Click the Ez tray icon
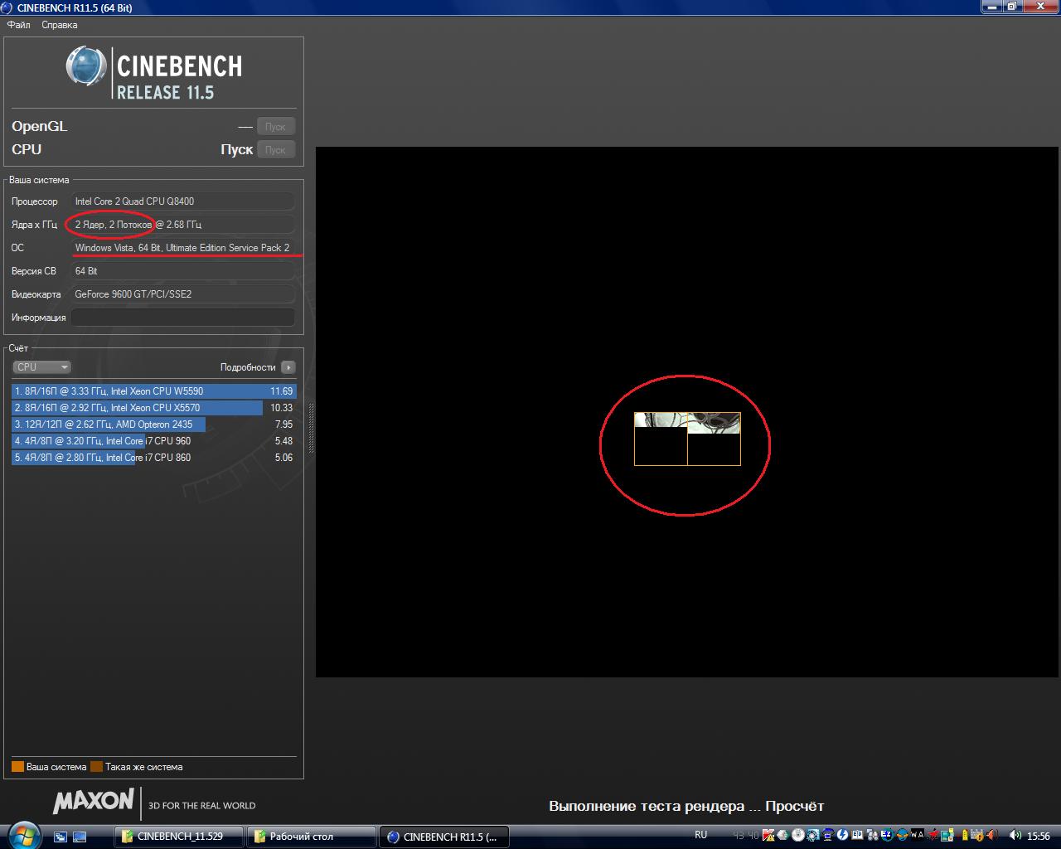Image resolution: width=1061 pixels, height=849 pixels. pos(886,836)
